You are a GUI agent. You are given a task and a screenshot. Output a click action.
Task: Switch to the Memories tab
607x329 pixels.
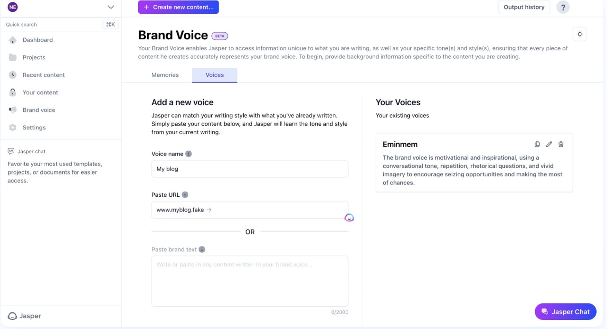(x=165, y=75)
